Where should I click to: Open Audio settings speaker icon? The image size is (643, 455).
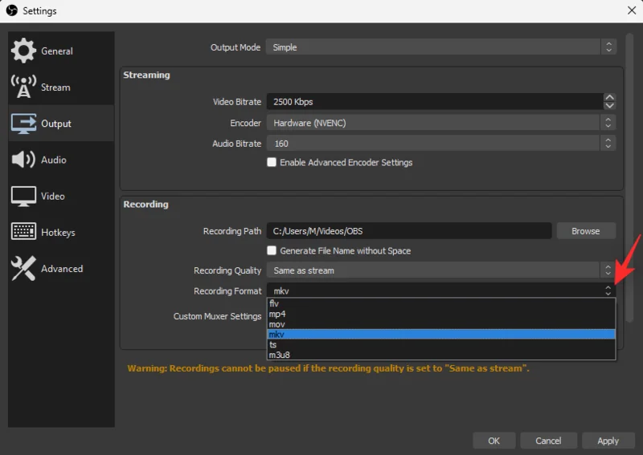23,160
